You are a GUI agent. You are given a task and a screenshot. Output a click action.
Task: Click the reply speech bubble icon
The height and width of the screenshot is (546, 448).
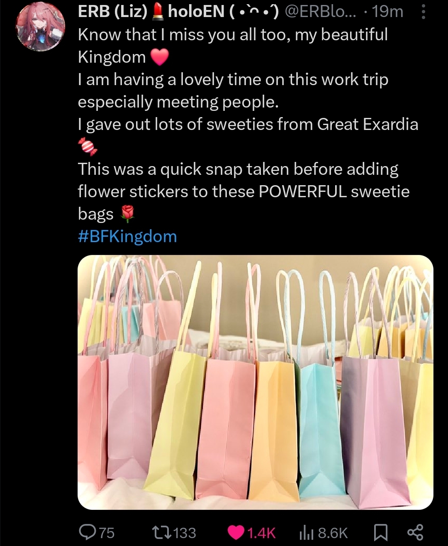coord(88,532)
